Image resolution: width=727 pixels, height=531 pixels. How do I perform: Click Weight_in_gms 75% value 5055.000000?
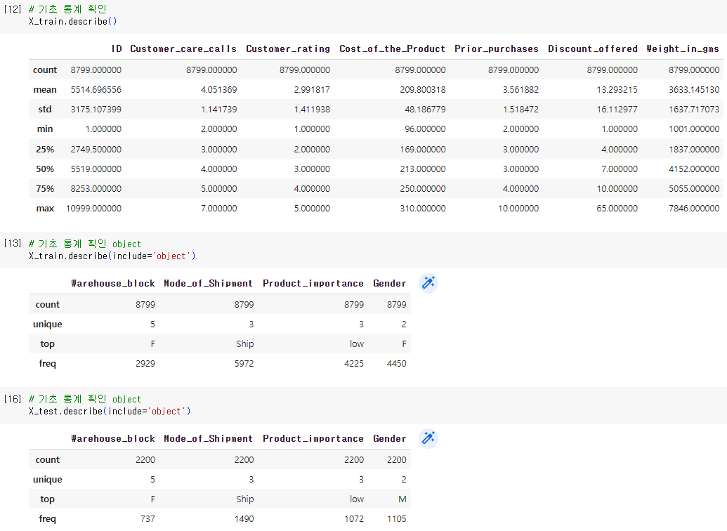pos(694,189)
